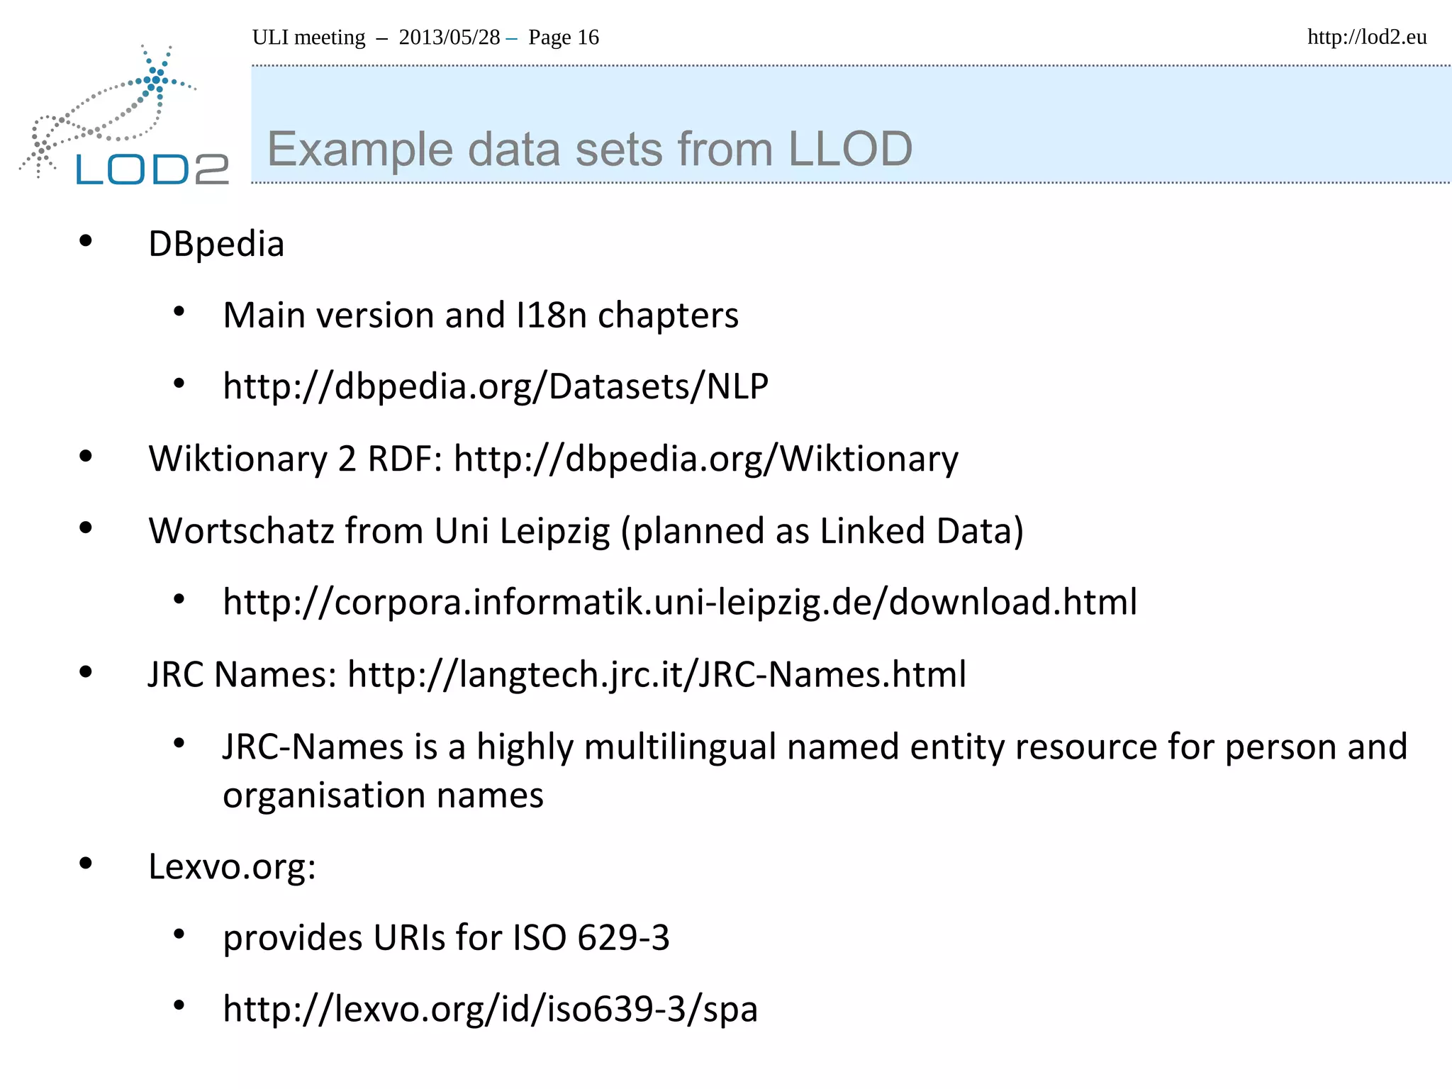Open the langtech.jrc.it JRC-Names link
The image size is (1452, 1089).
(656, 675)
